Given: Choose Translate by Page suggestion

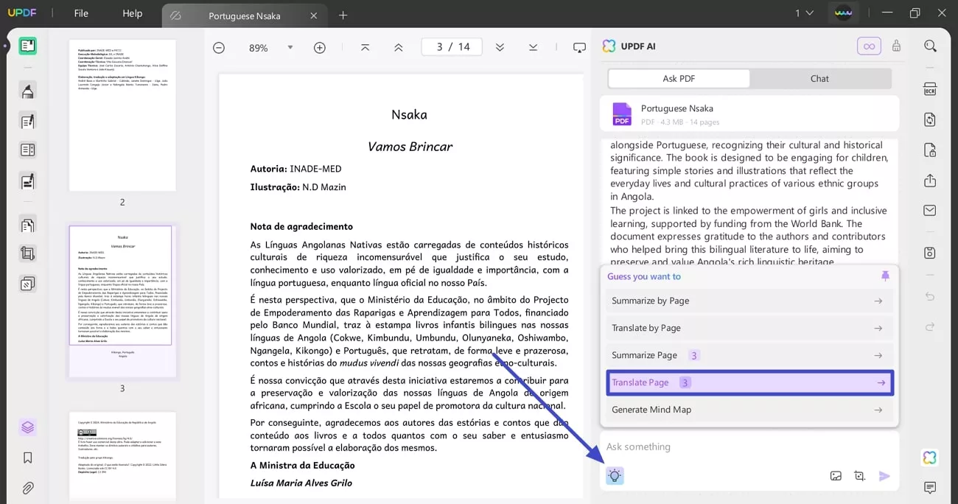Looking at the screenshot, I should (749, 328).
